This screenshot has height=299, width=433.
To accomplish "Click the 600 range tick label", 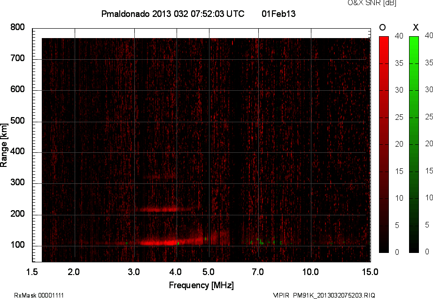I will click(17, 89).
